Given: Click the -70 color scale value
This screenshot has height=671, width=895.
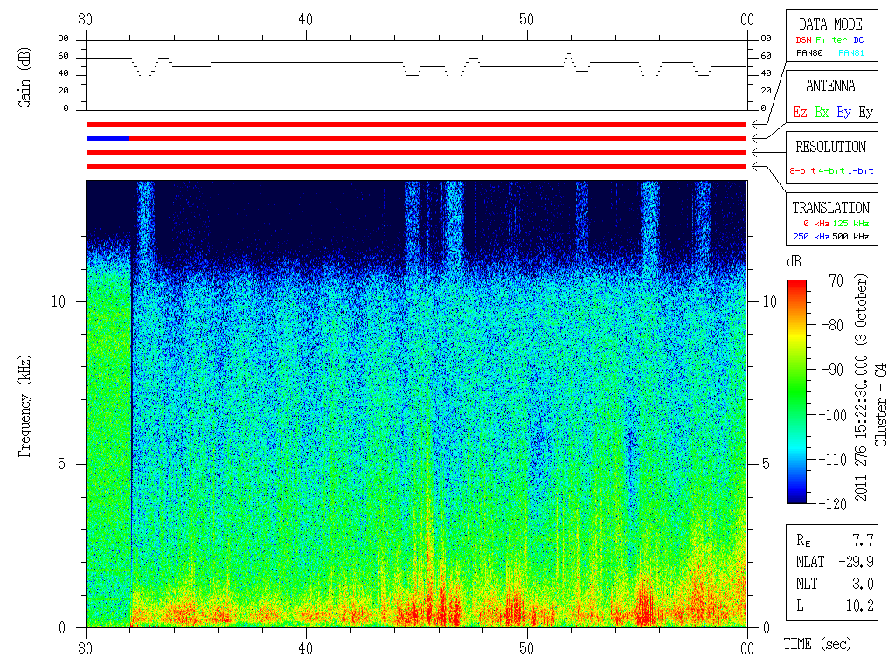Looking at the screenshot, I should [833, 280].
